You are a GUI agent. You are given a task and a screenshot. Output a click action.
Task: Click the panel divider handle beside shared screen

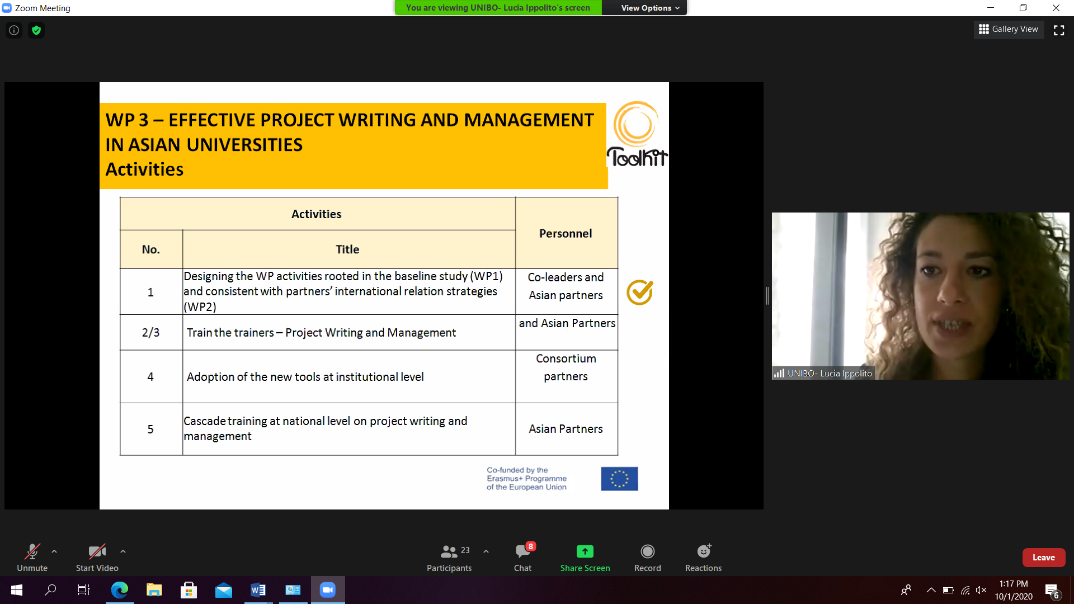[767, 296]
